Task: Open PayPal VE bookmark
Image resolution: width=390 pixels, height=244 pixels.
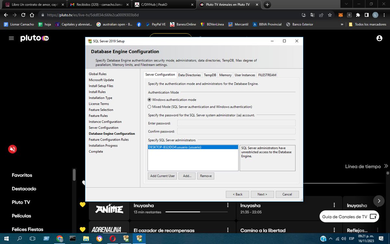Action: (156, 24)
